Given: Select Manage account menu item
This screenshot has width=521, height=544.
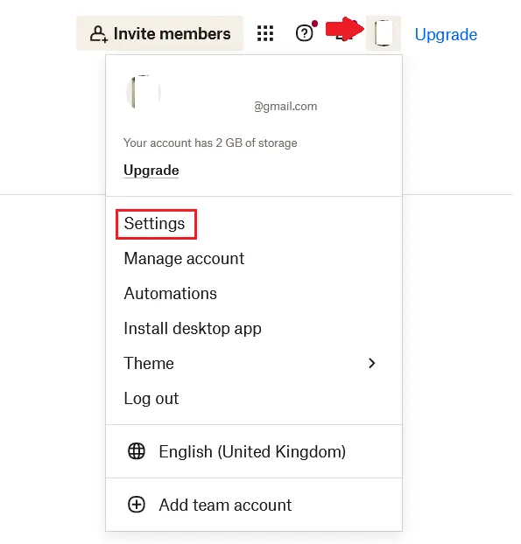Looking at the screenshot, I should (x=184, y=259).
